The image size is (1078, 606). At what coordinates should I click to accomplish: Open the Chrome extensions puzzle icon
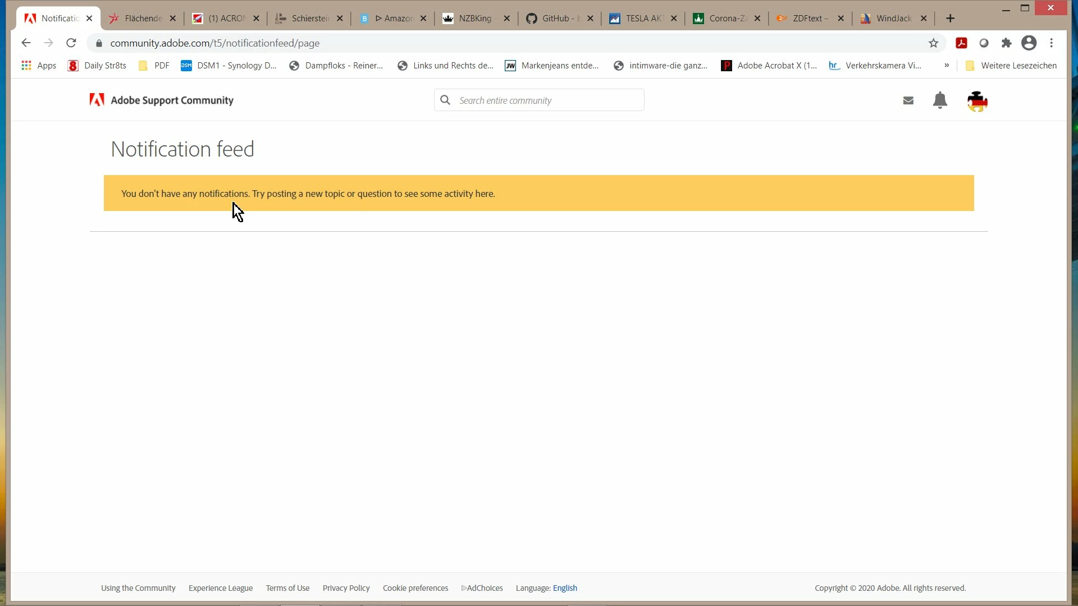(1006, 43)
